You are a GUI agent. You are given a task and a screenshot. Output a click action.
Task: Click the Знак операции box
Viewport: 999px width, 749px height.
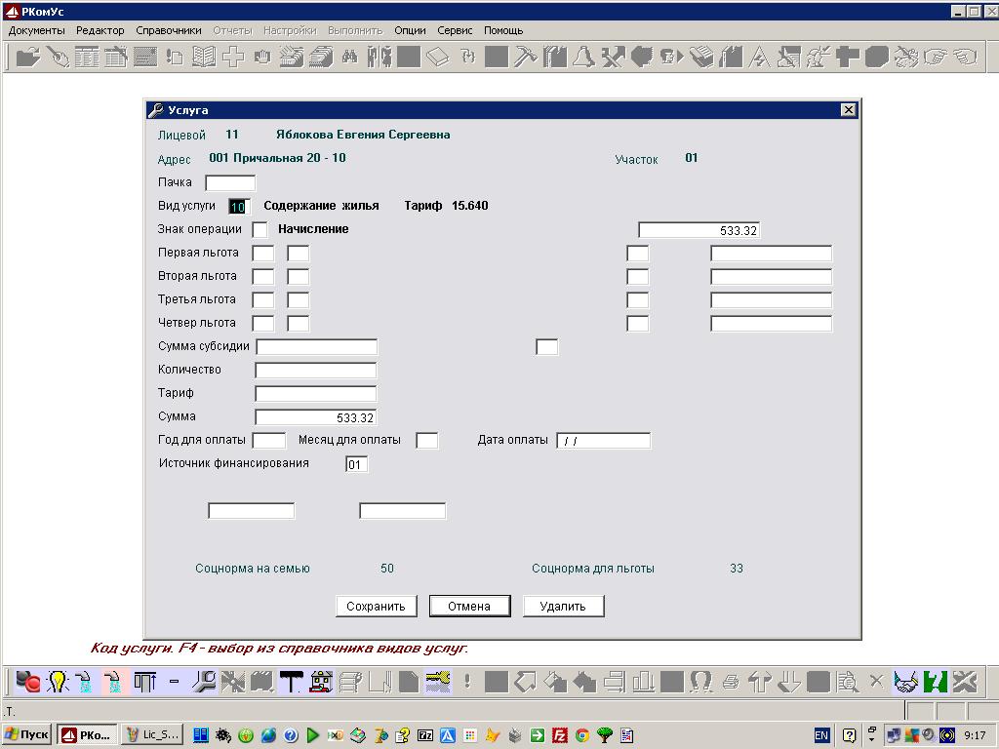pyautogui.click(x=260, y=230)
